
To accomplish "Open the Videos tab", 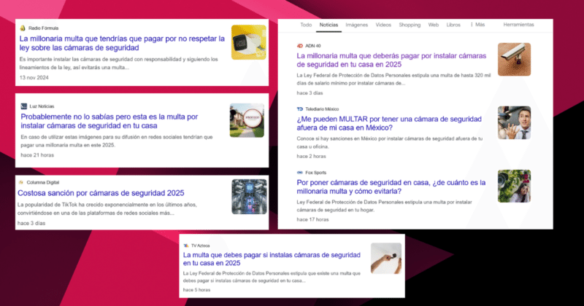I will 383,25.
